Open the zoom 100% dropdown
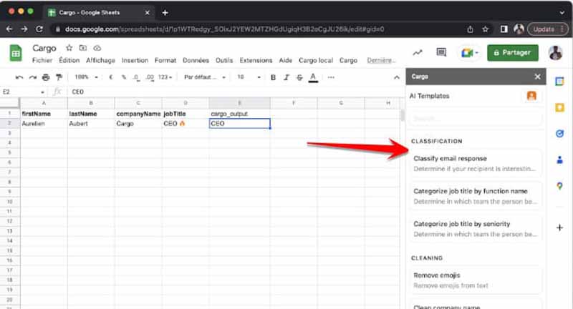Screen dimensions: 573x309 point(85,77)
